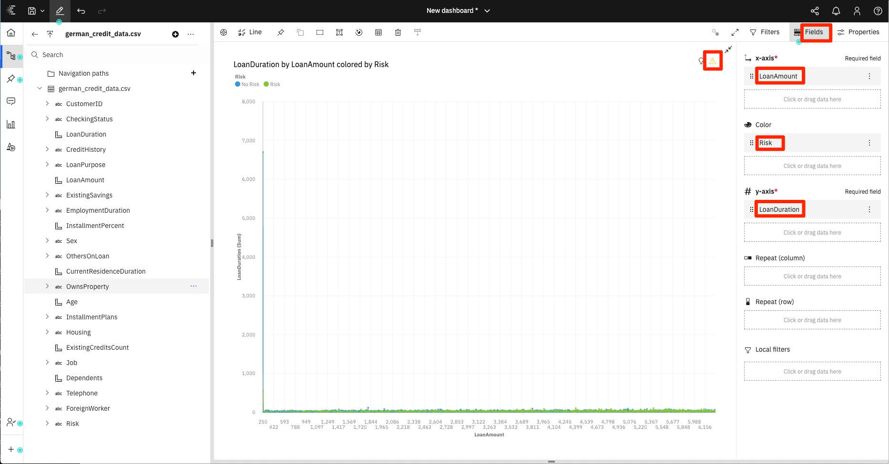
Task: Open OwnsProperty row ellipsis menu
Action: click(x=194, y=286)
